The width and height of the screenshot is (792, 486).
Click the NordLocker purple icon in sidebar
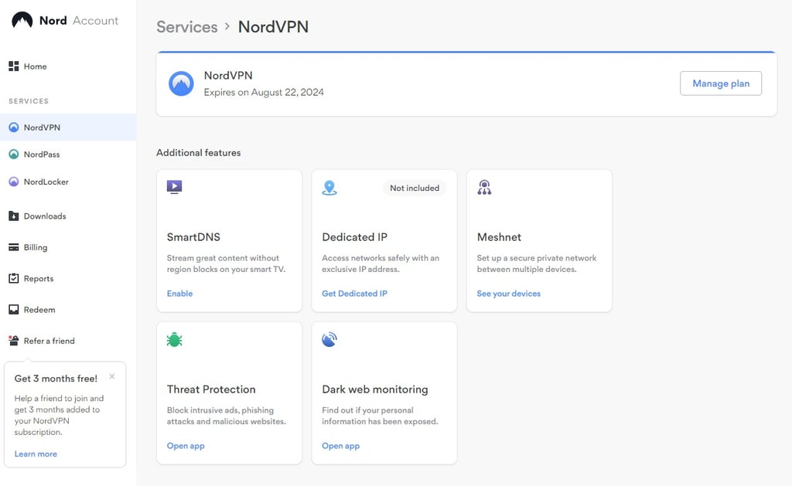[x=14, y=181]
